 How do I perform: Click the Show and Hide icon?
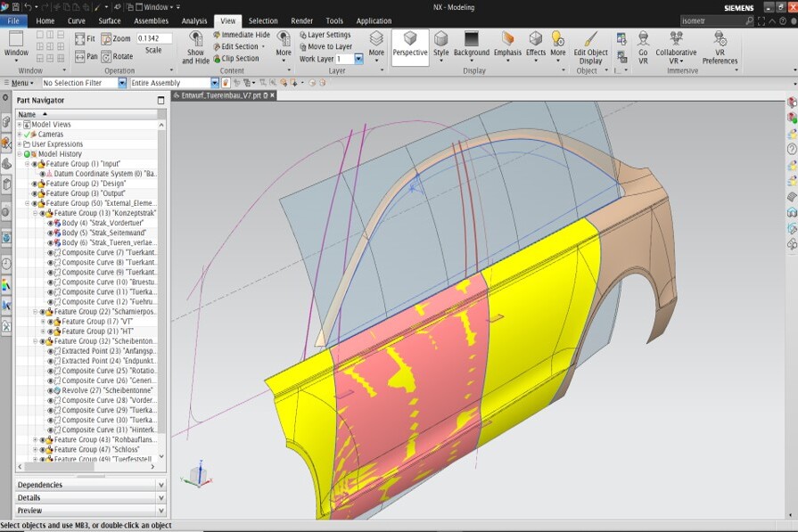point(195,41)
